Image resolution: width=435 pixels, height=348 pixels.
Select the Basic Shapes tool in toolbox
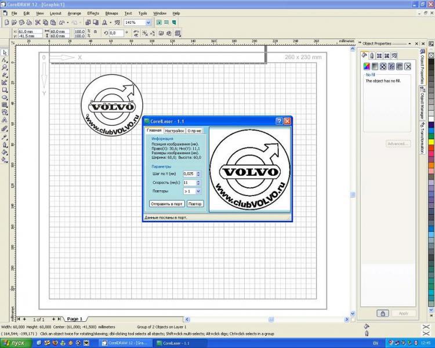[x=5, y=113]
